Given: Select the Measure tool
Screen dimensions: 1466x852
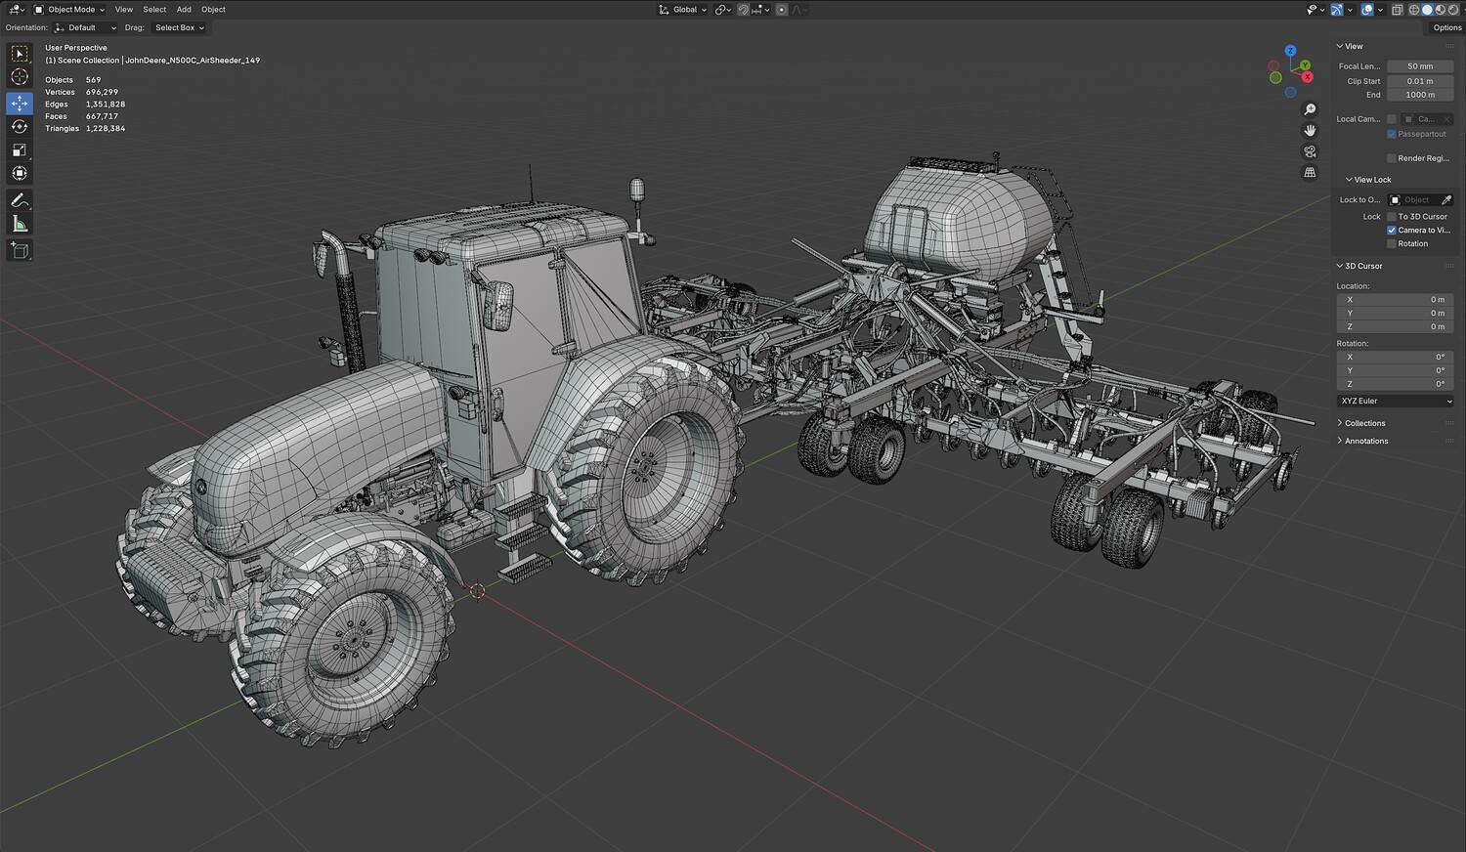Looking at the screenshot, I should coord(20,224).
